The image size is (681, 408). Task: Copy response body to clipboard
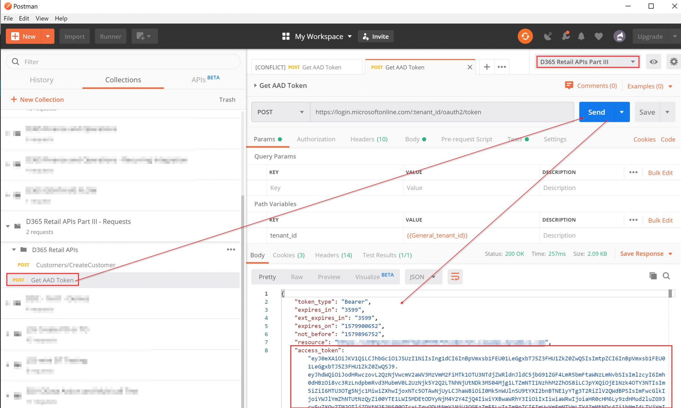(x=653, y=276)
